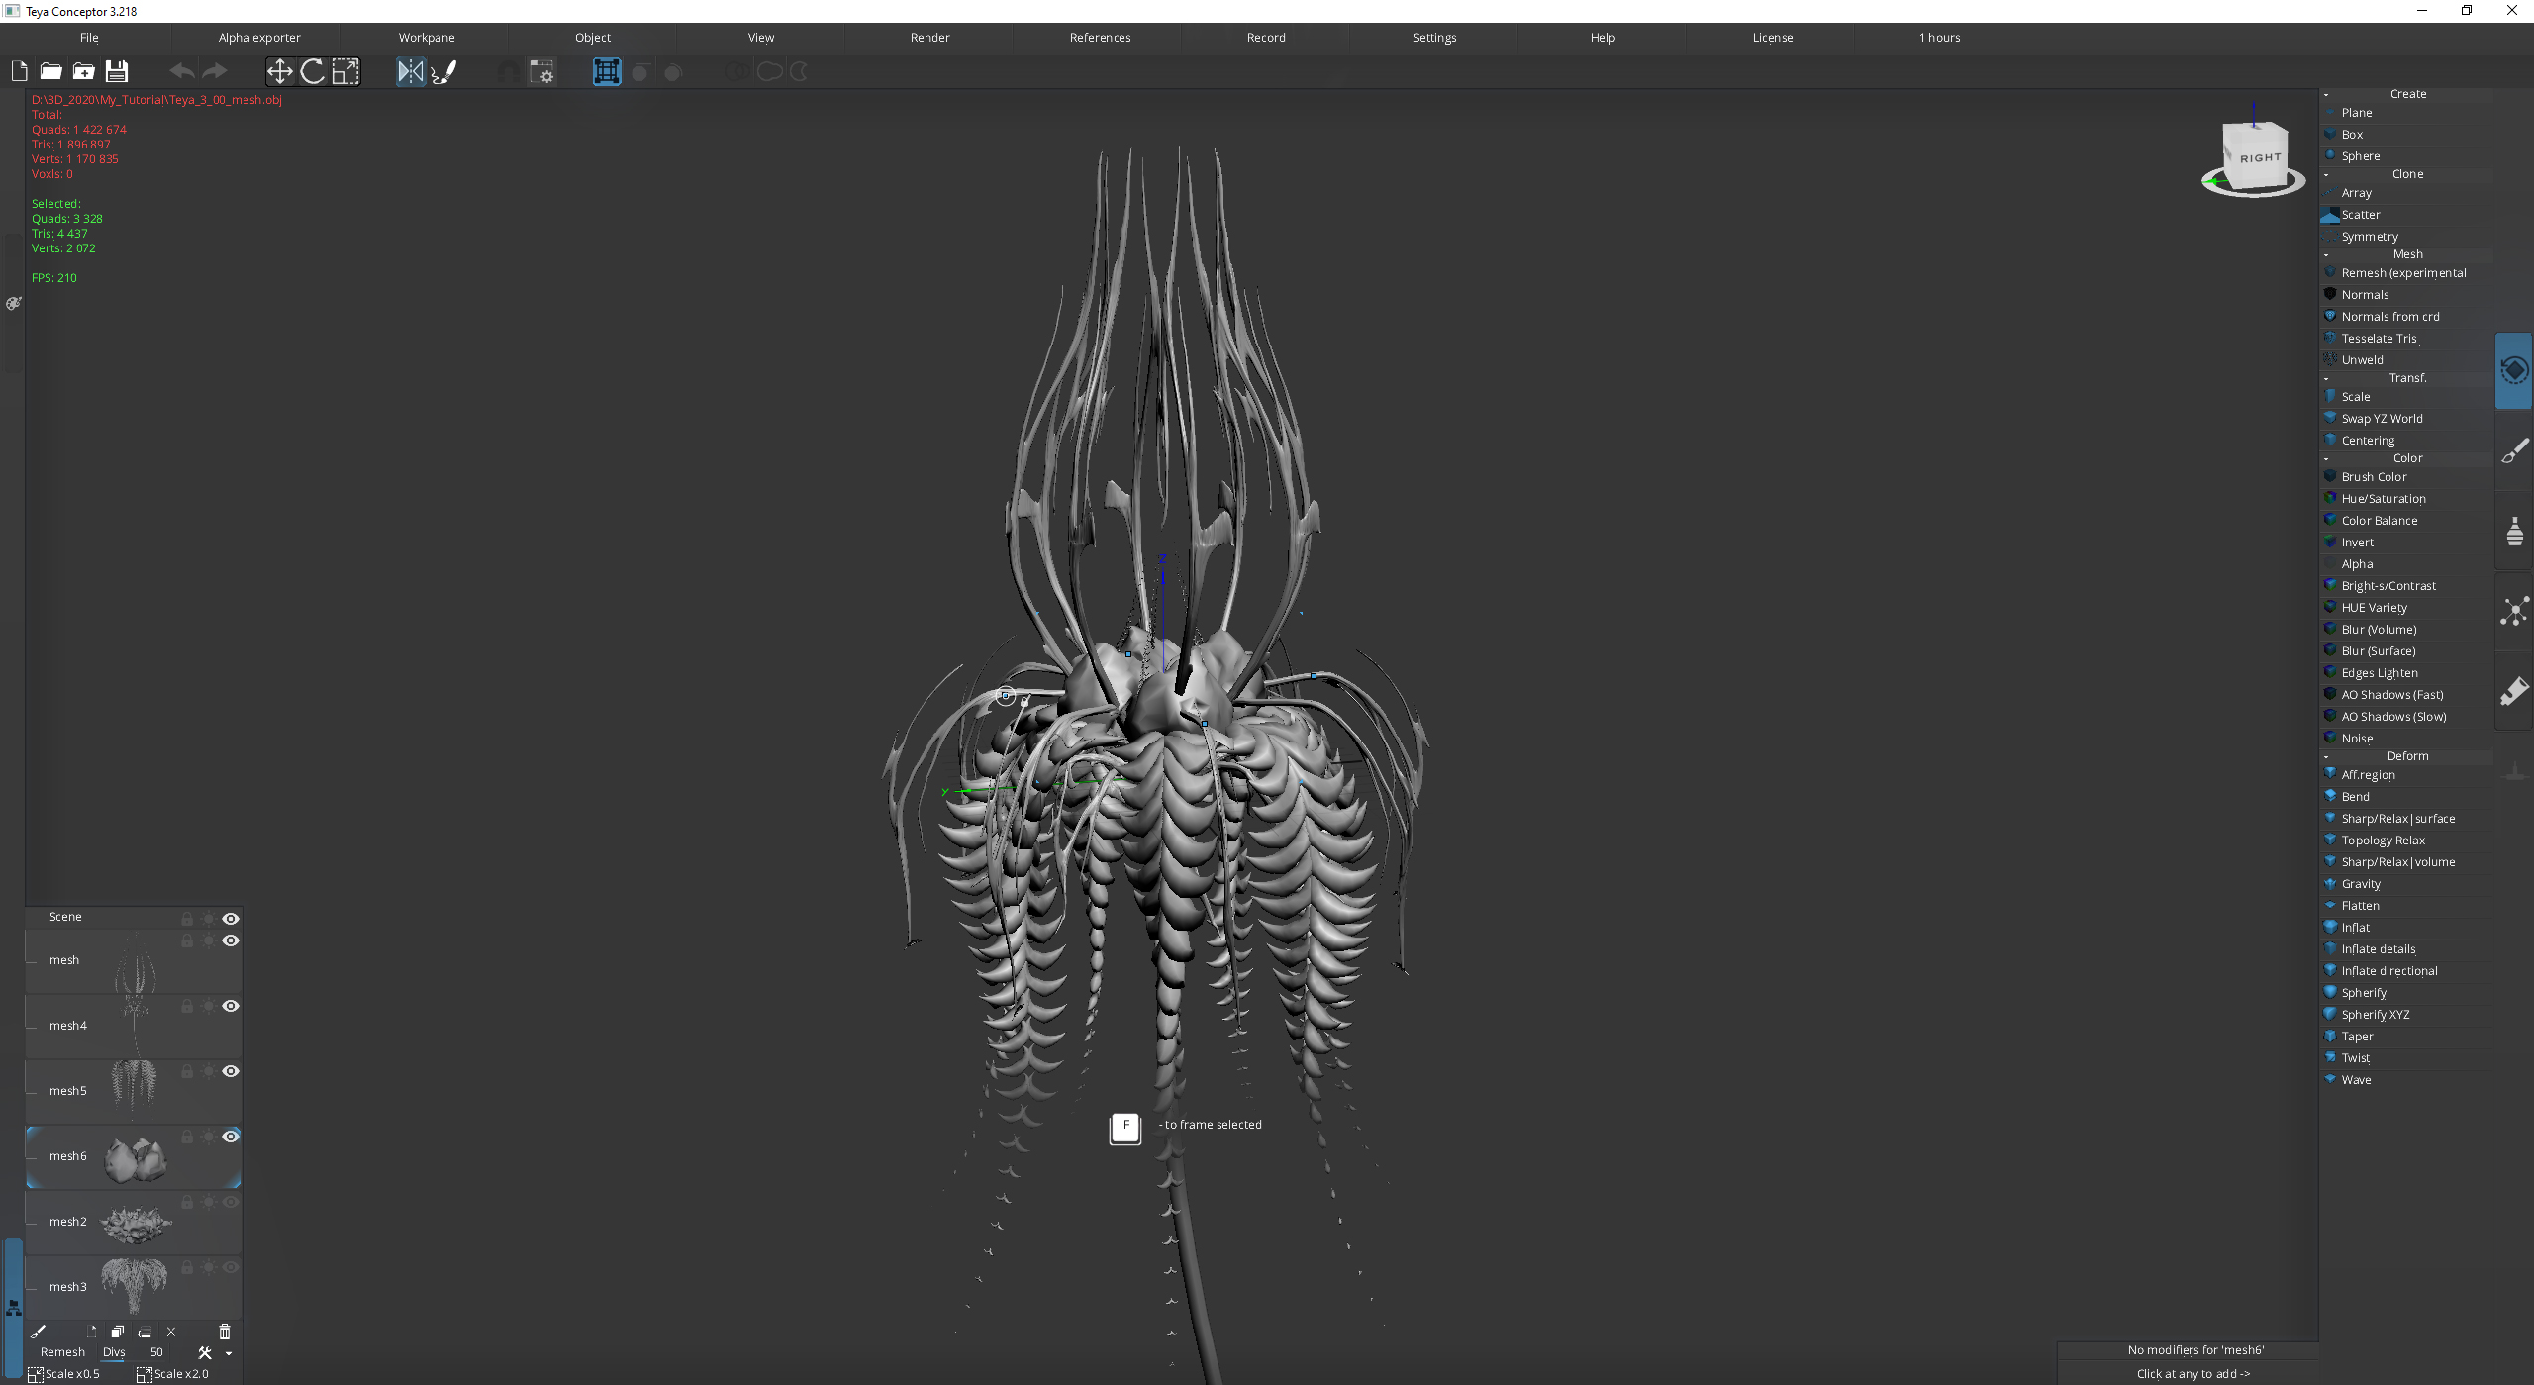The image size is (2534, 1385).
Task: Duplicate layer using the copies icon
Action: coord(118,1332)
